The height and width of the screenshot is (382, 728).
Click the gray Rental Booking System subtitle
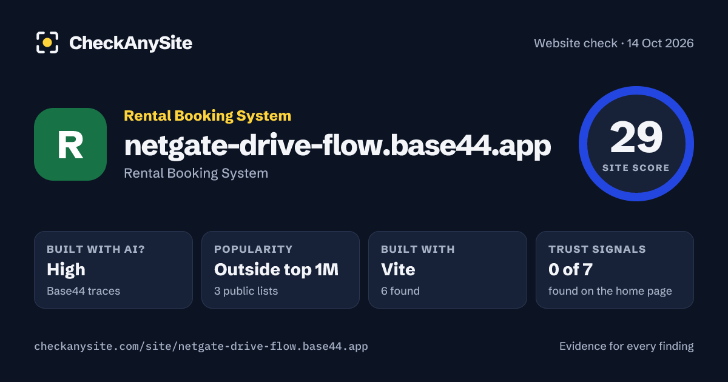click(x=196, y=173)
